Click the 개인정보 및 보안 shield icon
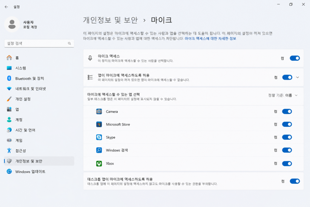310x207 pixels. (9, 161)
